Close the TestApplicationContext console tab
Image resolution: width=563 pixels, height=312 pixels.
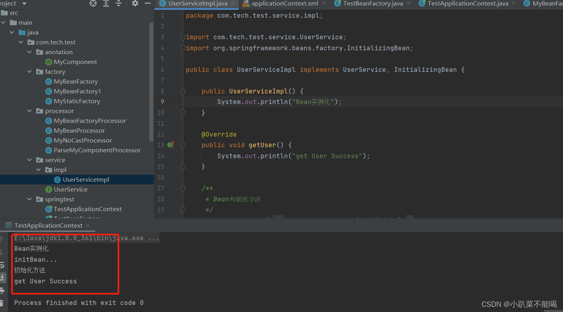tap(88, 225)
